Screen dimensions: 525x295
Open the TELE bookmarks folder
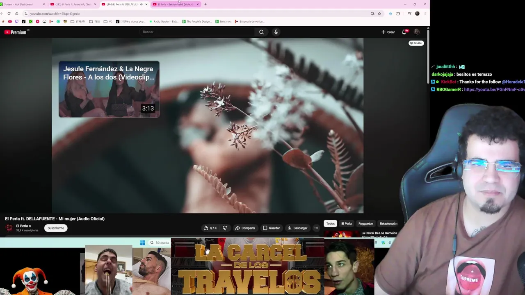pyautogui.click(x=94, y=21)
